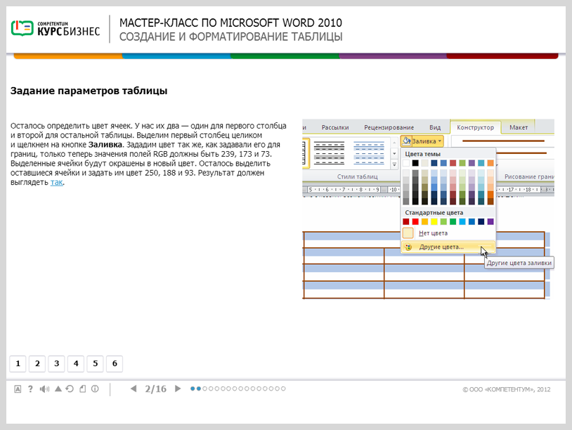Choose the gray dashed table style thumbnail
Screen dimensions: 572x430
[329, 152]
